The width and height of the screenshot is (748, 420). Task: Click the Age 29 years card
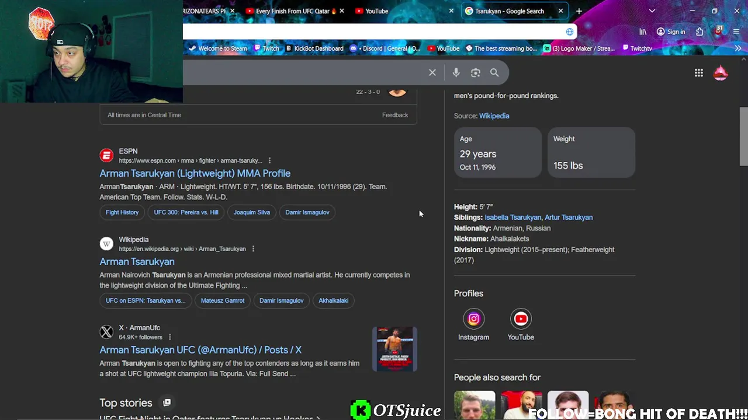click(498, 152)
